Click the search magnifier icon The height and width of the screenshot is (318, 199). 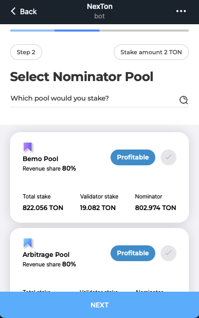click(184, 100)
